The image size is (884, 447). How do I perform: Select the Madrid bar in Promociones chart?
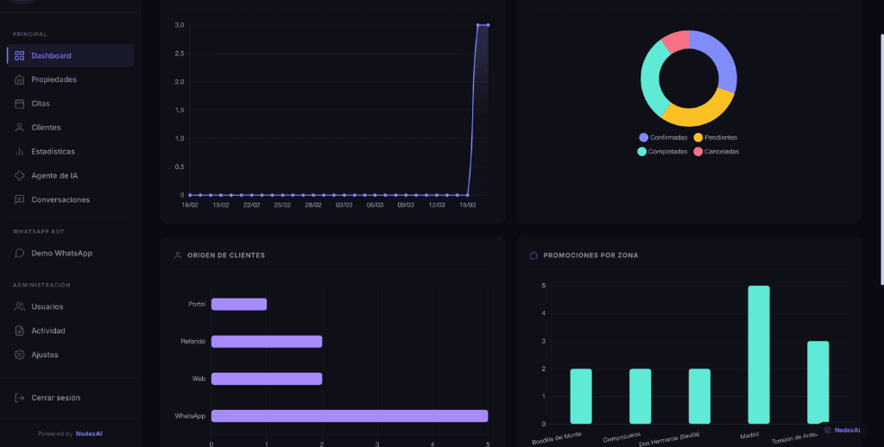(x=758, y=355)
